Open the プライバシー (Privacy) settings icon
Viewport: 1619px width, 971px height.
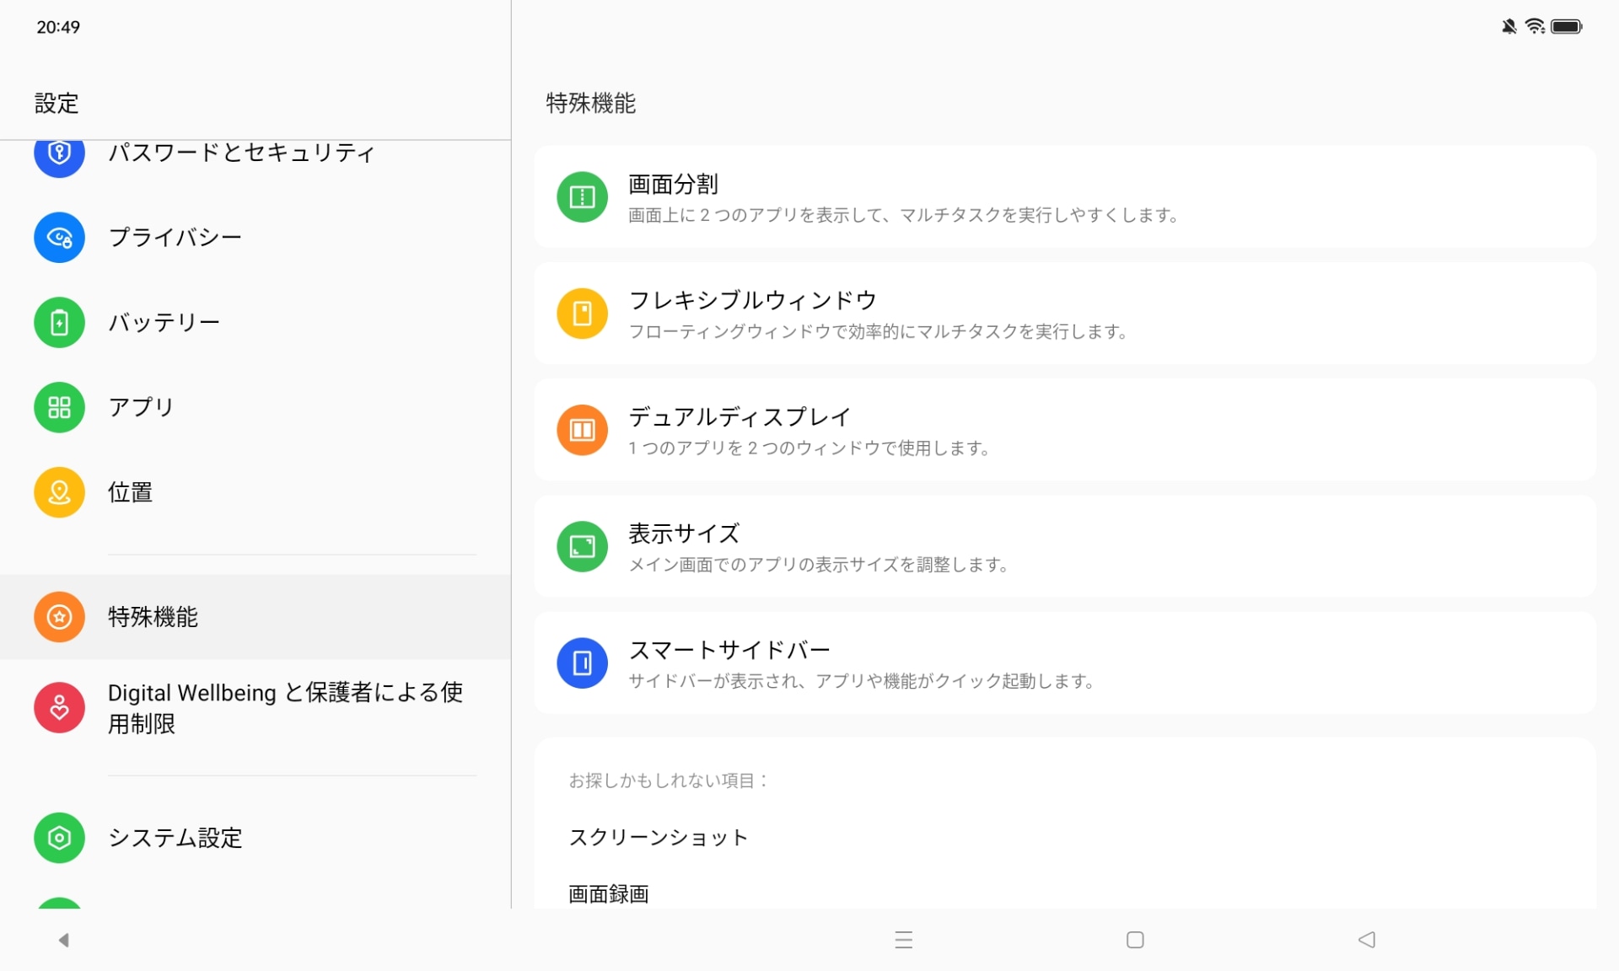[x=59, y=238]
